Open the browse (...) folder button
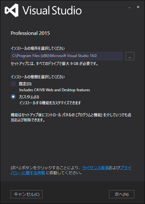The width and height of the screenshot is (145, 204). point(130,56)
